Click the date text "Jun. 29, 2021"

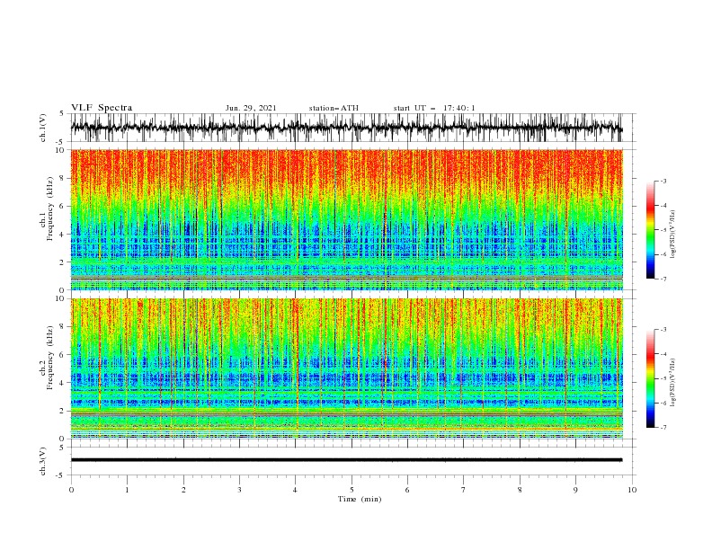251,108
